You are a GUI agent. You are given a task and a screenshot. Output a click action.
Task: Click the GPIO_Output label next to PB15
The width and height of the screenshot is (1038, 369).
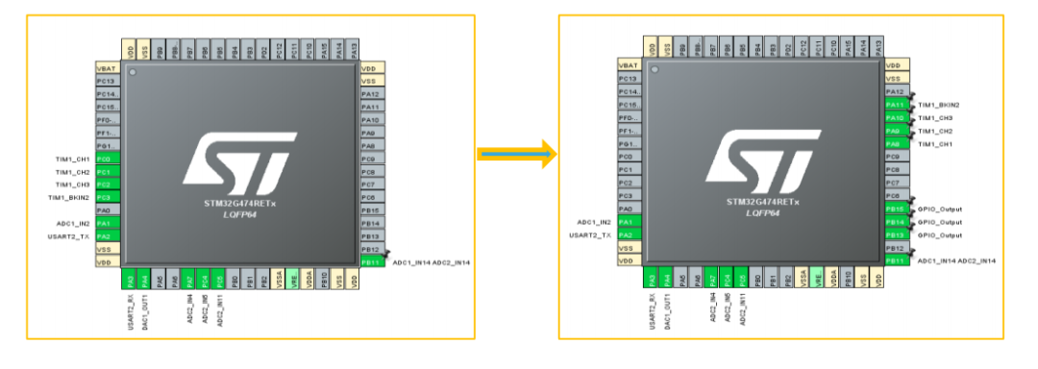940,209
